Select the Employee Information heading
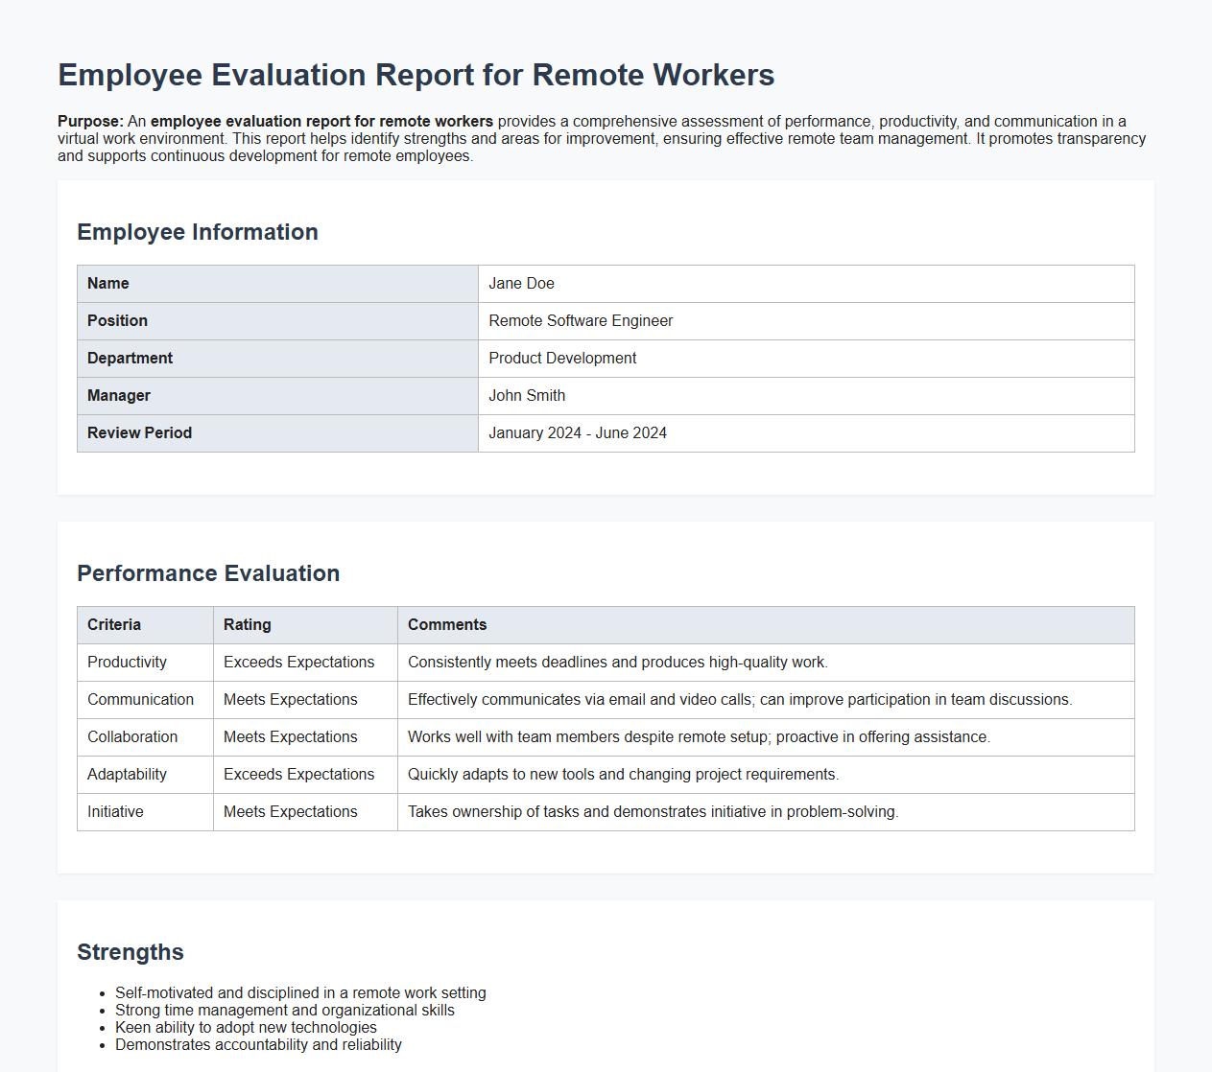The image size is (1212, 1072). pos(198,231)
